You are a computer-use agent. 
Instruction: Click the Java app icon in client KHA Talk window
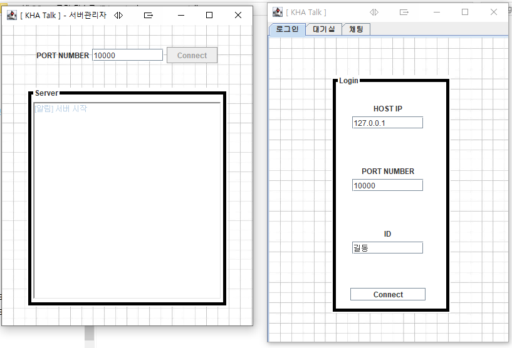tap(278, 13)
